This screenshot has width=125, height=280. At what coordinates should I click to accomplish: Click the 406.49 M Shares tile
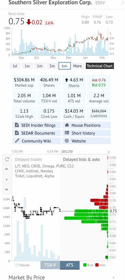coord(49,82)
